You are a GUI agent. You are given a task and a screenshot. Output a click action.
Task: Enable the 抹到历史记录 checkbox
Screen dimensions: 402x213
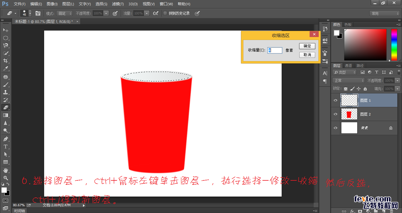(x=165, y=13)
